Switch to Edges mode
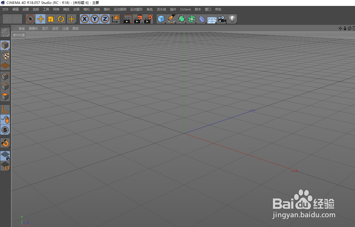355x227 pixels. 5,86
